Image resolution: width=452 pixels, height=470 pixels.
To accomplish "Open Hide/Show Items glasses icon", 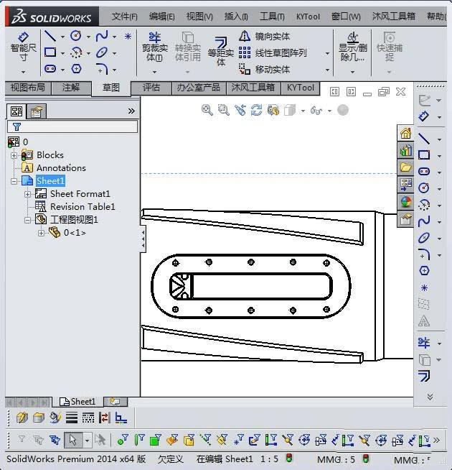I will [x=316, y=111].
